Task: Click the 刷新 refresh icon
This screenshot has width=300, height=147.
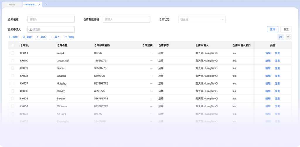Action: 66,37
